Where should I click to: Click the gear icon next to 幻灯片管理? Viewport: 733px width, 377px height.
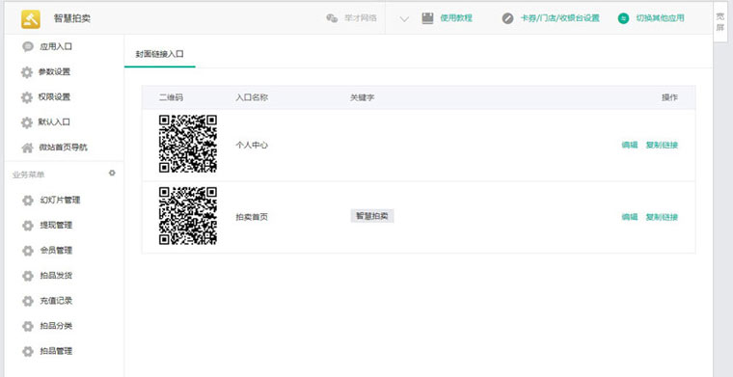click(x=28, y=201)
